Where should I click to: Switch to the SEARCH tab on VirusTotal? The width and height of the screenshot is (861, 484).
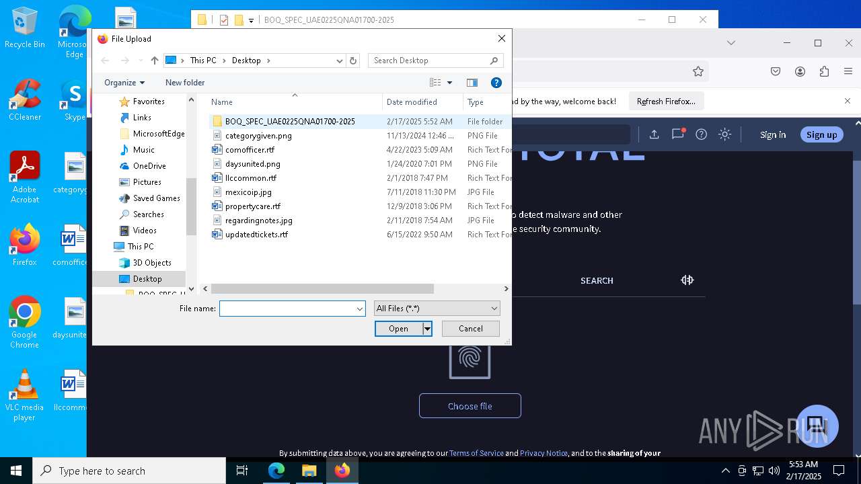pos(597,280)
